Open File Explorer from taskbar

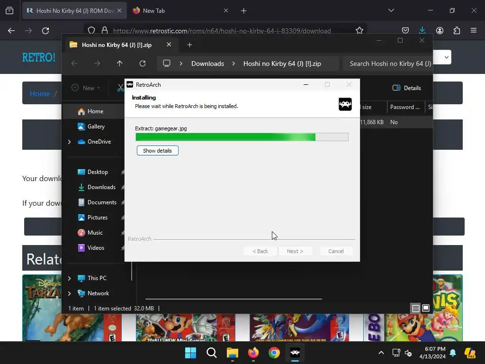click(232, 353)
